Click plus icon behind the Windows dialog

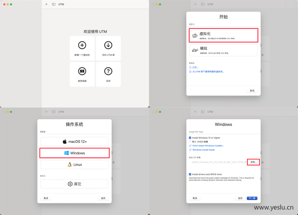(x=195, y=112)
